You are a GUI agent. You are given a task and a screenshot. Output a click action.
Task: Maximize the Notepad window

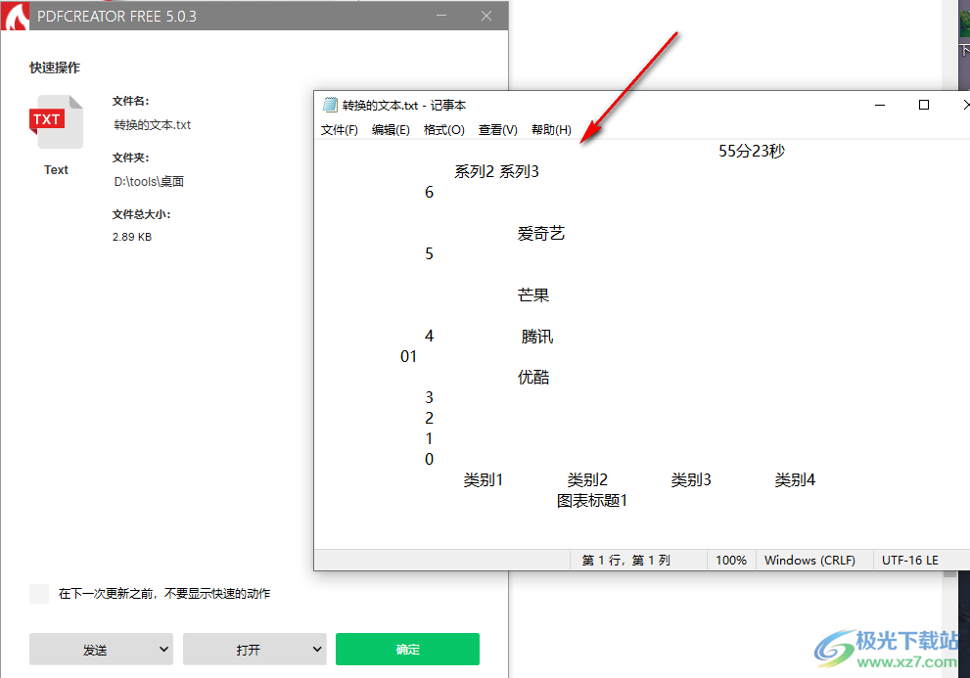tap(924, 105)
